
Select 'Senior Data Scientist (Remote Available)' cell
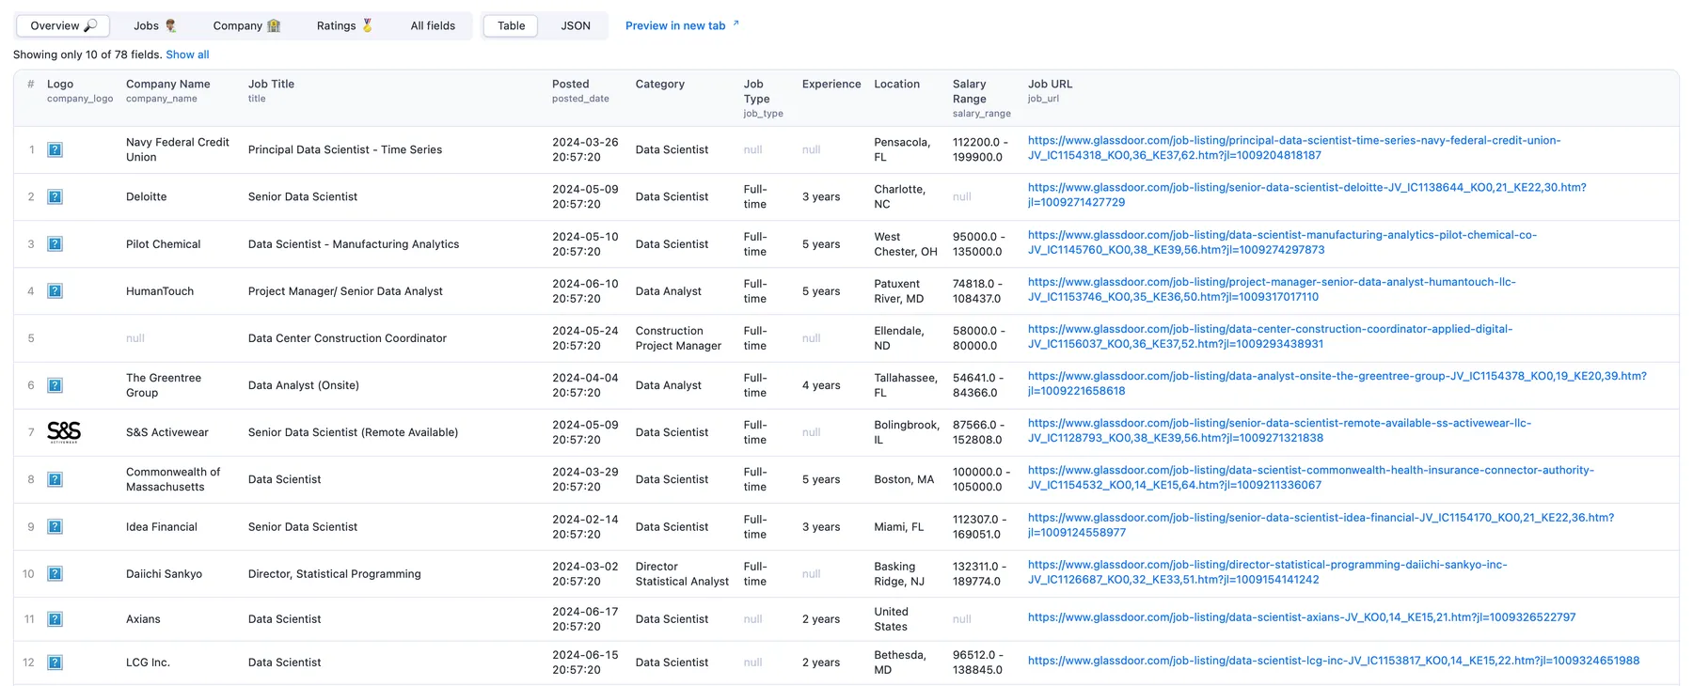tap(353, 432)
